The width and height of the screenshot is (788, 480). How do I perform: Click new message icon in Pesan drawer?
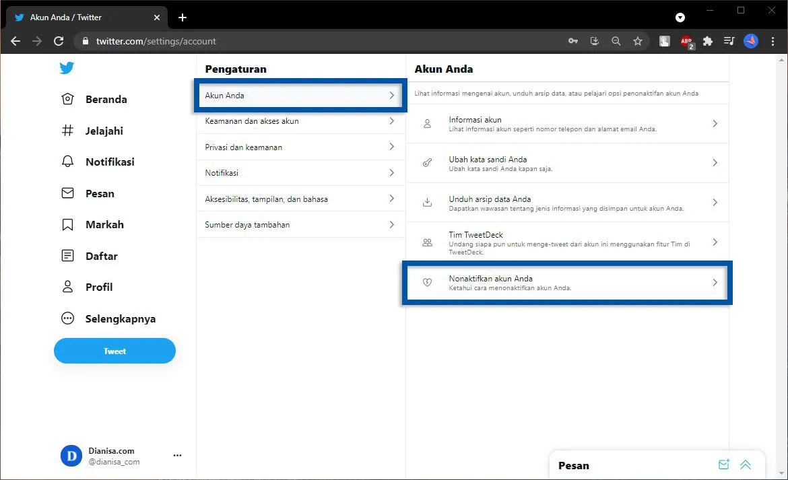pos(723,465)
